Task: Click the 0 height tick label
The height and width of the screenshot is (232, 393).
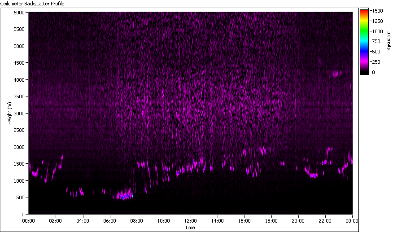Action: [x=23, y=214]
